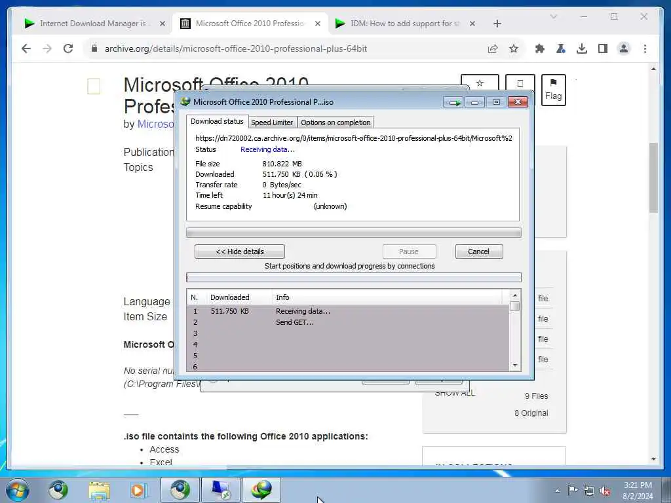The image size is (671, 503).
Task: Click the SHOW ALL files link
Action: pyautogui.click(x=455, y=393)
